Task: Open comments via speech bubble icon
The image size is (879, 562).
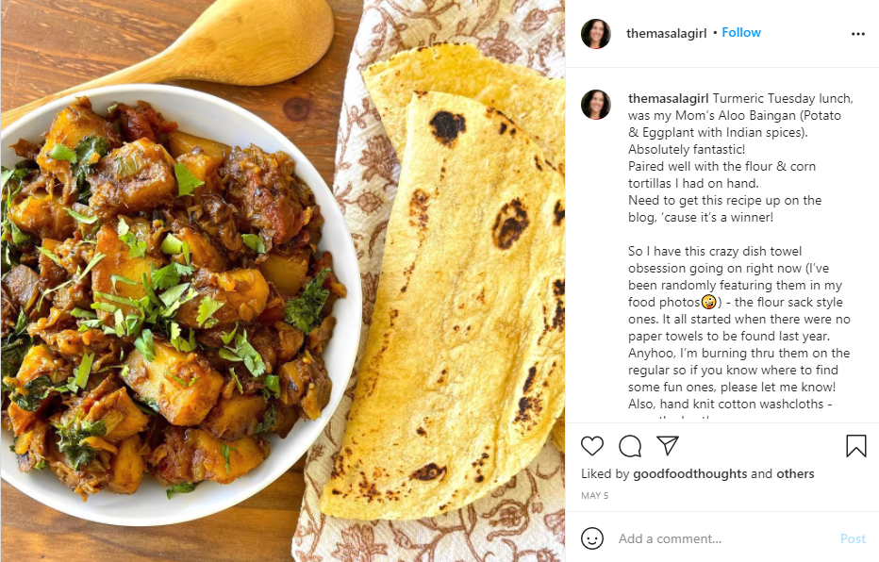Action: coord(630,446)
